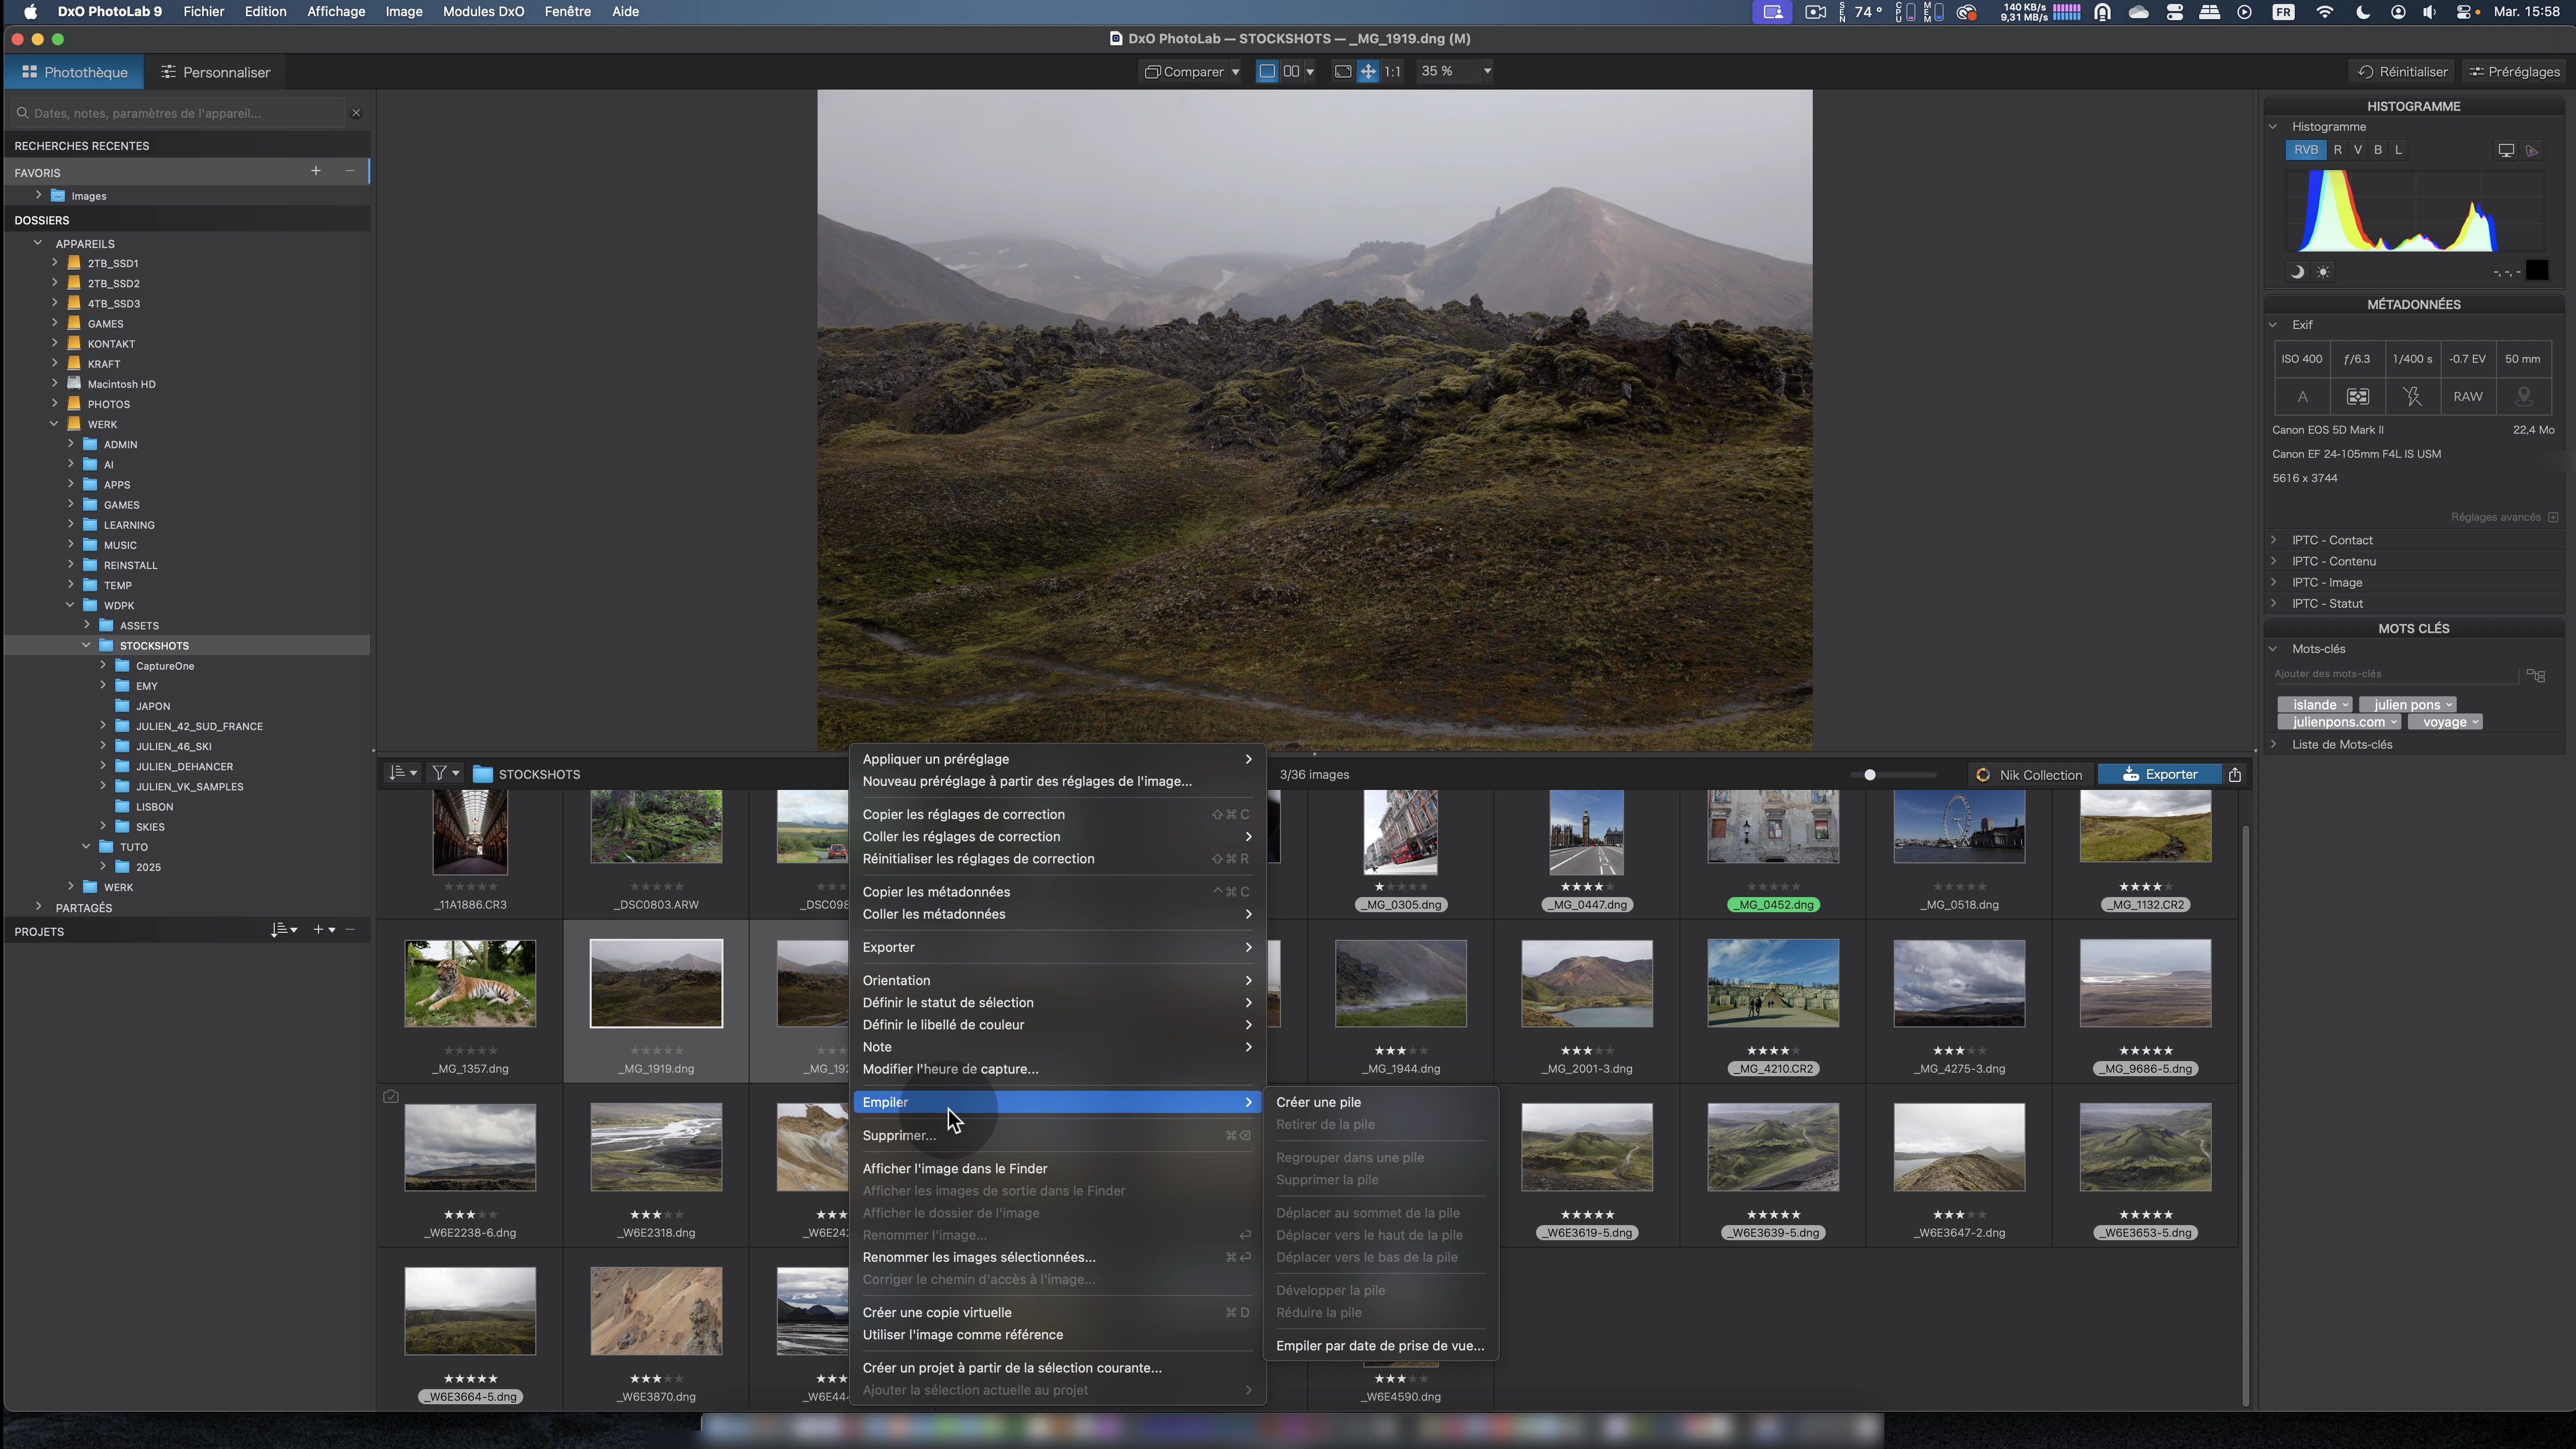Click the flash-off Exif icon
The height and width of the screenshot is (1449, 2576).
[x=2412, y=397]
